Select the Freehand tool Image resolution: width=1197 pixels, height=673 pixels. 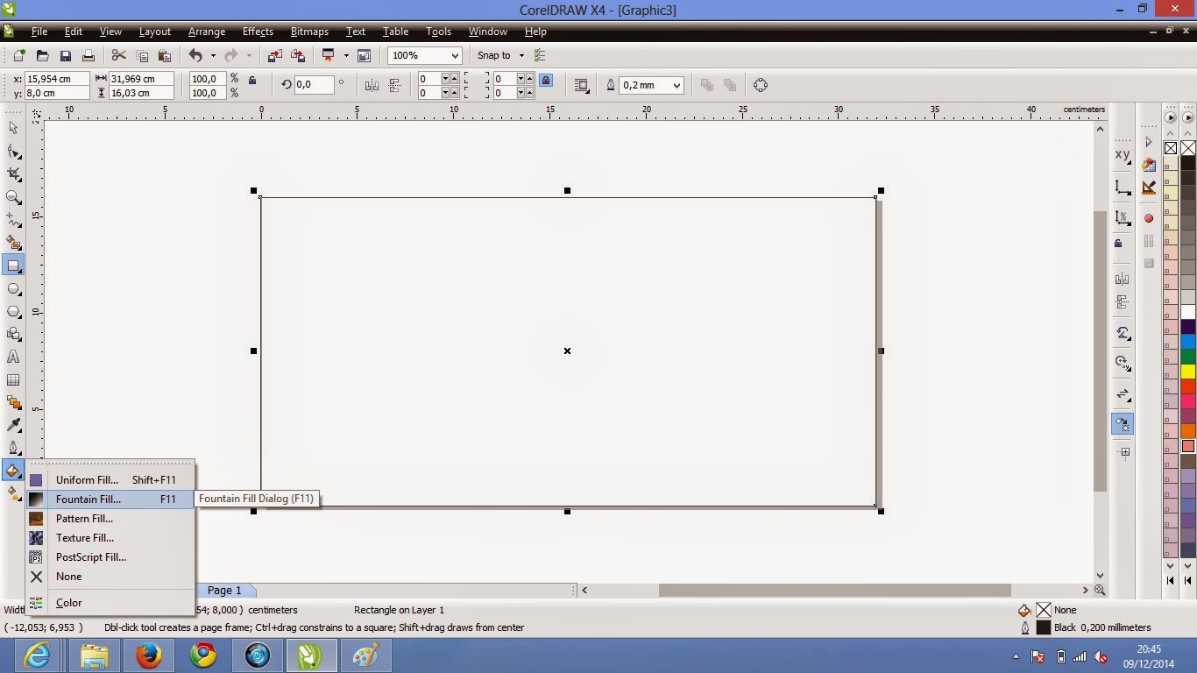click(x=13, y=220)
